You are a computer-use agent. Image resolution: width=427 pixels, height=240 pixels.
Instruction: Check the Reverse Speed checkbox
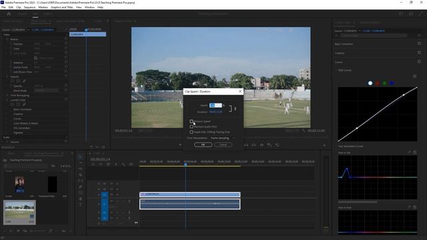pyautogui.click(x=191, y=121)
